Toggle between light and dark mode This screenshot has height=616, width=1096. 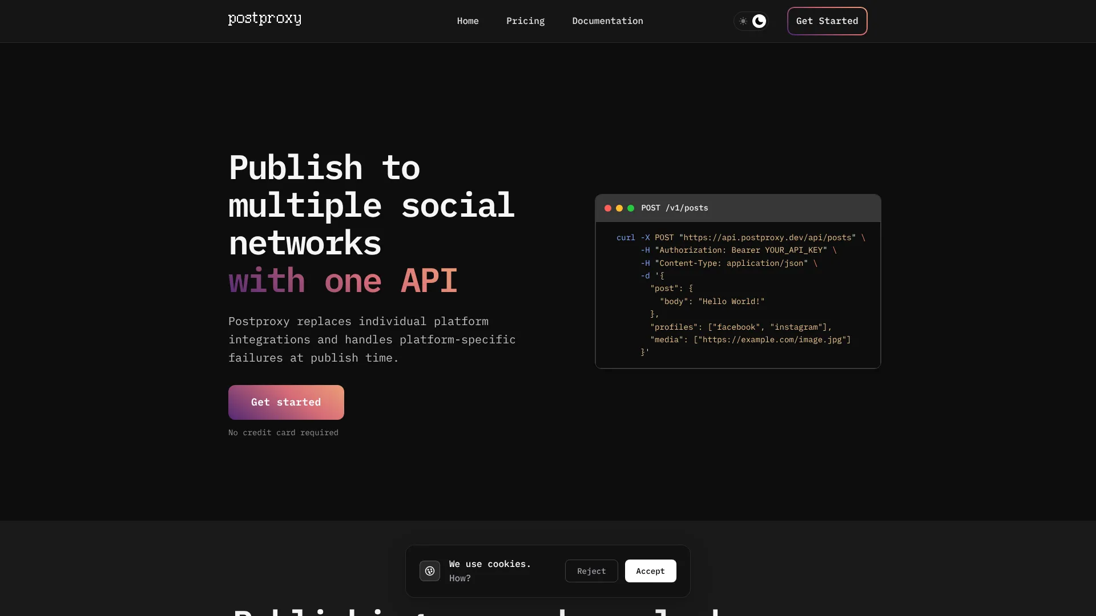click(x=751, y=21)
